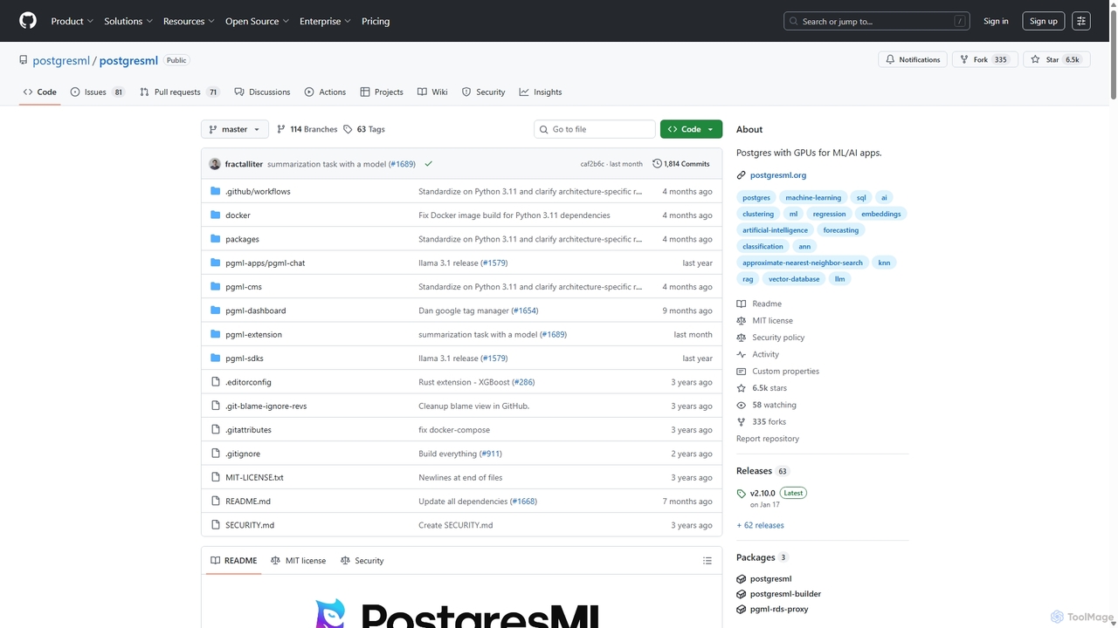This screenshot has width=1118, height=628.
Task: Expand the Solutions menu
Action: (128, 21)
